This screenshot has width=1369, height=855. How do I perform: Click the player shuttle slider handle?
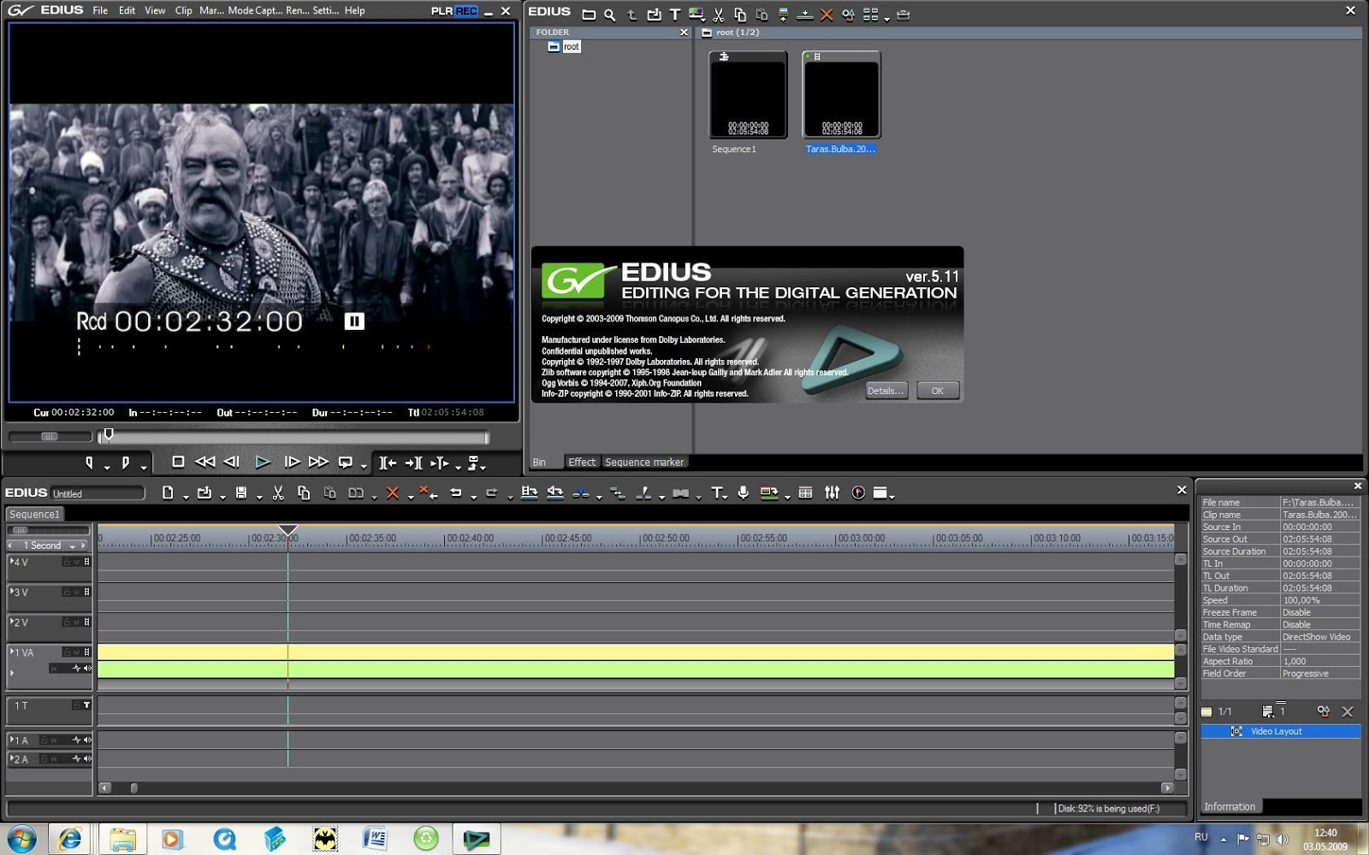tap(50, 436)
